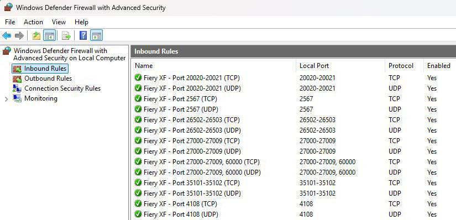Click Protocol cell TCP of Port 35101-35102 (TCP) rule
This screenshot has height=220, width=456.
pos(394,183)
